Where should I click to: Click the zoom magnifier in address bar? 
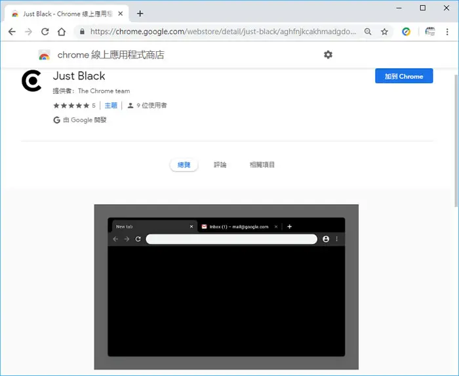pos(368,31)
